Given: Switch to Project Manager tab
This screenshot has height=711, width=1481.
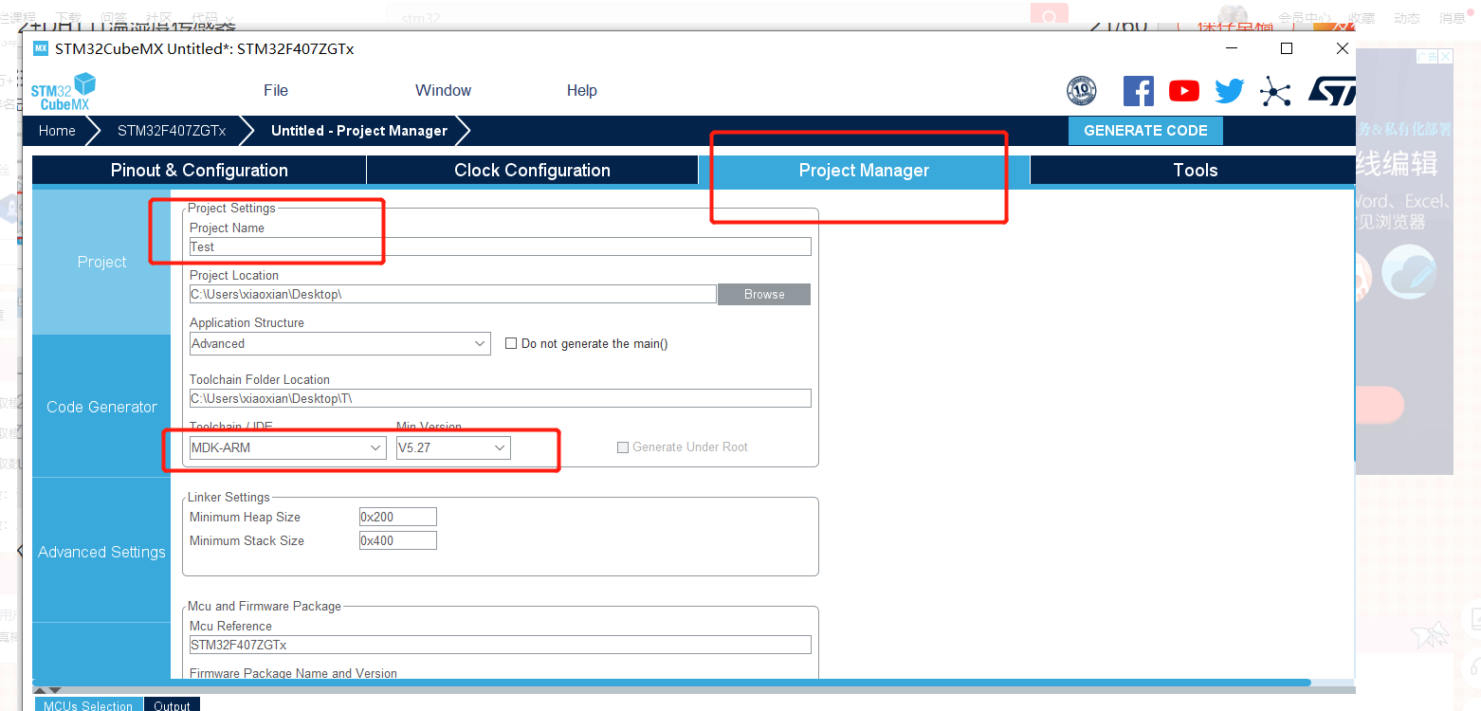Looking at the screenshot, I should tap(864, 171).
